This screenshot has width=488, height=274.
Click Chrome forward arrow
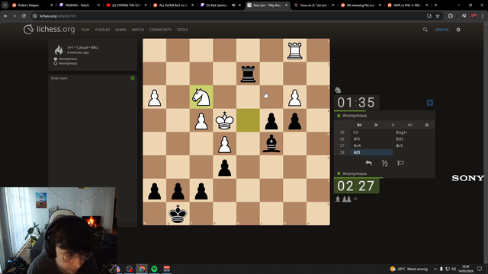(x=14, y=16)
